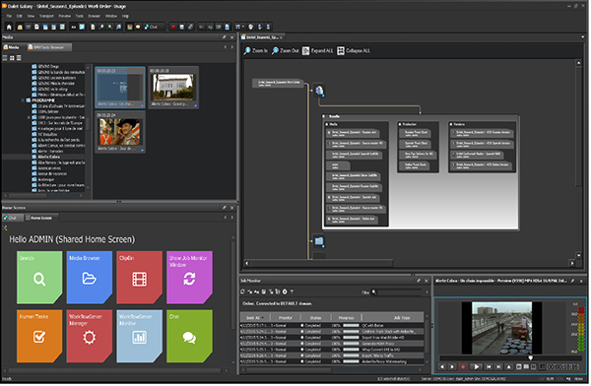Screen dimensions: 591x386
Task: Switch to thumbnail grid view in Media panel
Action: pyautogui.click(x=12, y=58)
